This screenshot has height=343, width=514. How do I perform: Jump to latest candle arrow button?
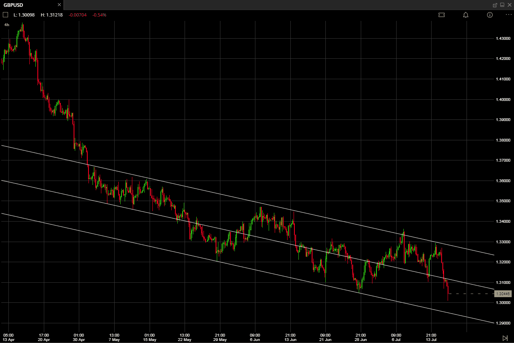coord(505,338)
